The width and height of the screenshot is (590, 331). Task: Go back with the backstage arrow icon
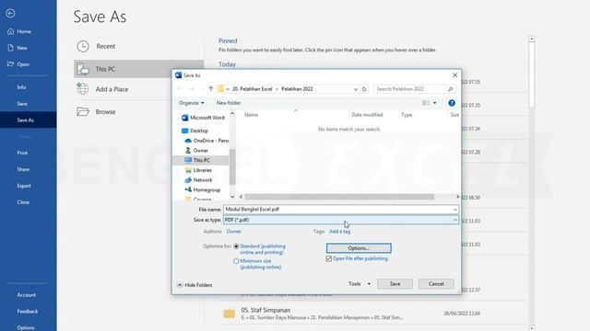(x=10, y=14)
